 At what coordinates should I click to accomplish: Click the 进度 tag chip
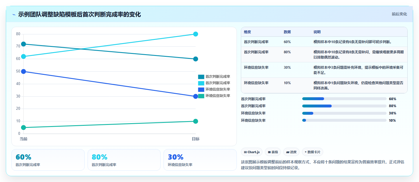(x=291, y=152)
